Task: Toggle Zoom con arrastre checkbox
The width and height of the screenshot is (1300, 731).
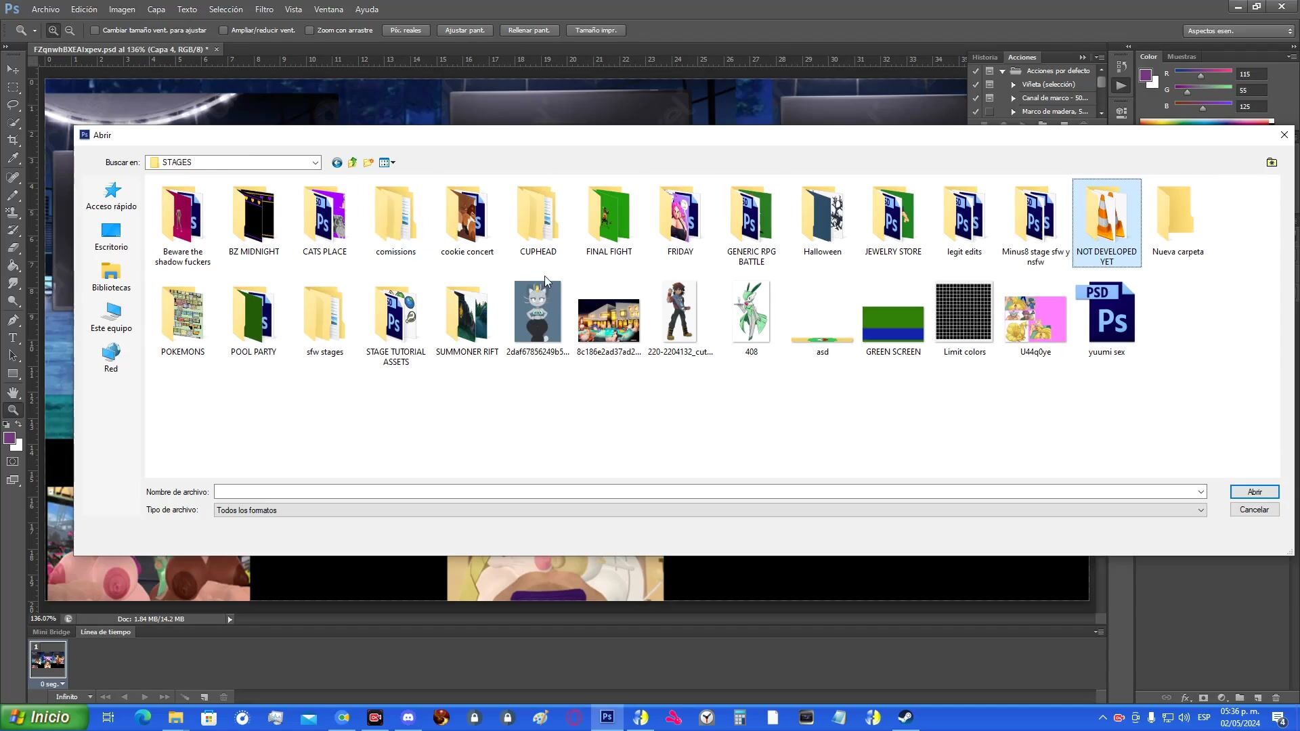Action: click(309, 30)
